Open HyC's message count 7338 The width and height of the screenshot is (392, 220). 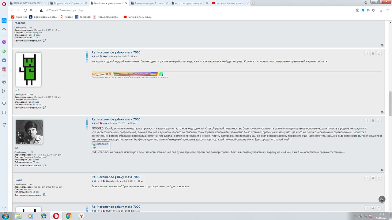tap(31, 95)
